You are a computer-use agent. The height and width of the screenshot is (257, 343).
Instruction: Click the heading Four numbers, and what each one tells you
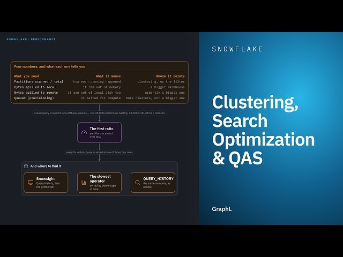point(50,66)
